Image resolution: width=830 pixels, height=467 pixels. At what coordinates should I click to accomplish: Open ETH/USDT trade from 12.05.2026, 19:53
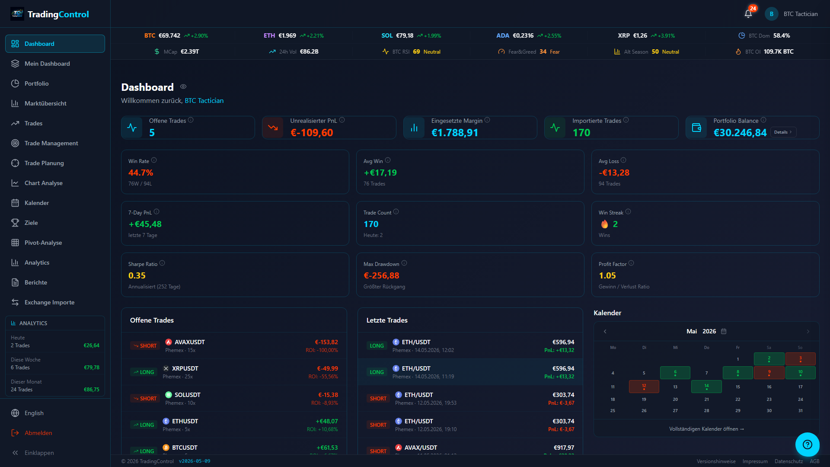click(470, 399)
